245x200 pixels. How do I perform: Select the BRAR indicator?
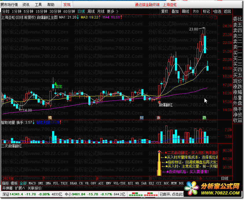pyautogui.click(x=74, y=183)
